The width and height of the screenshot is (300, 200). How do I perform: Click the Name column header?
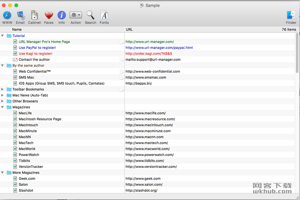[x=17, y=29]
